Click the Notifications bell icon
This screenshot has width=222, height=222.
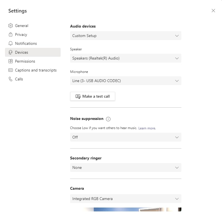pyautogui.click(x=11, y=43)
